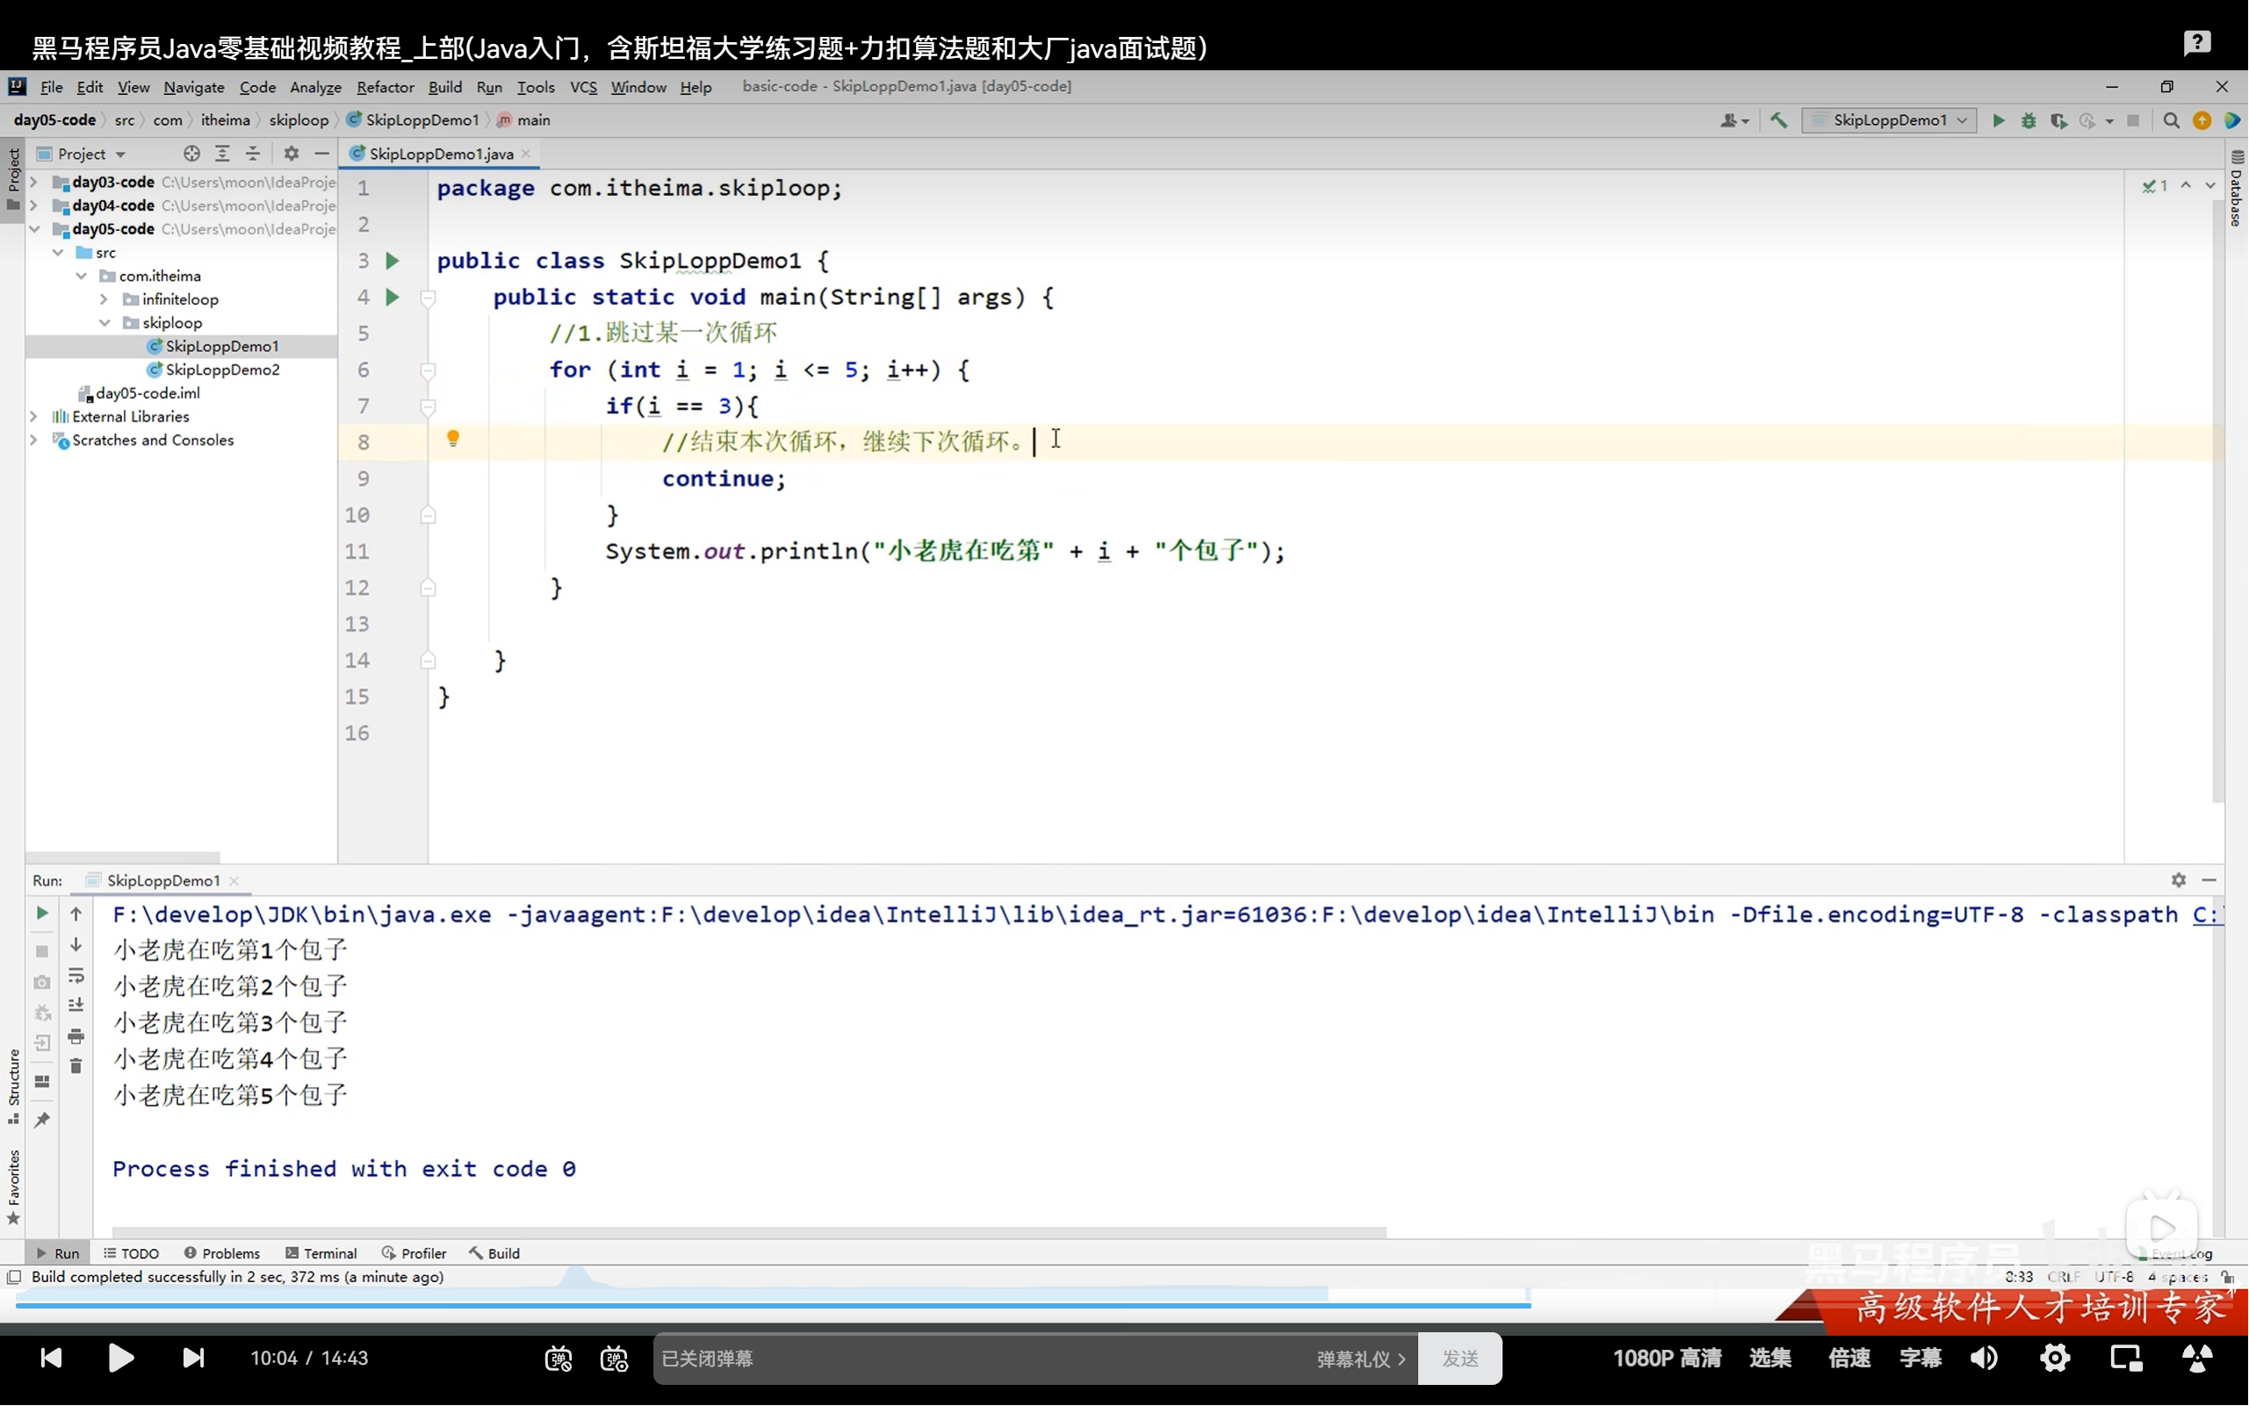Viewport: 2249px width, 1406px height.
Task: Open Project panel settings gear
Action: [291, 154]
